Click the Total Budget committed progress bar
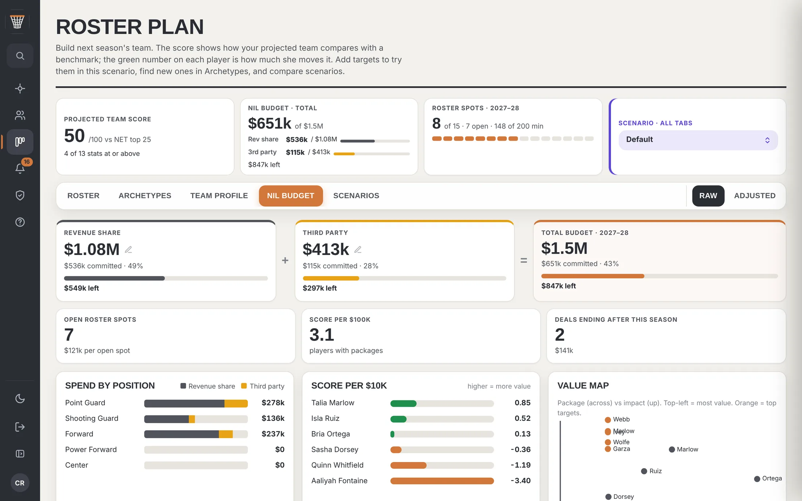802x501 pixels. [x=659, y=276]
